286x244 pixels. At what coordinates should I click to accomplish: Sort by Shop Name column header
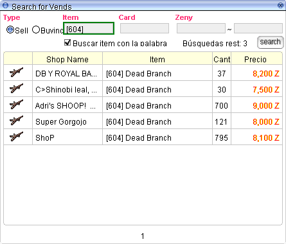[67, 59]
